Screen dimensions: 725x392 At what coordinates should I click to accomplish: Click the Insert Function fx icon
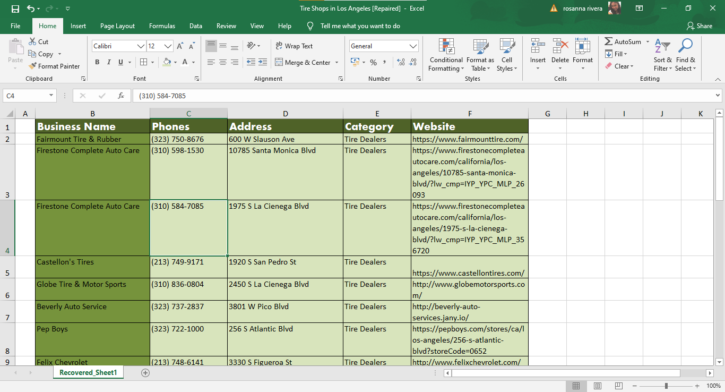[x=121, y=96]
